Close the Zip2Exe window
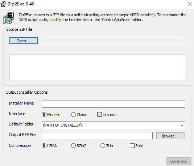 189,4
